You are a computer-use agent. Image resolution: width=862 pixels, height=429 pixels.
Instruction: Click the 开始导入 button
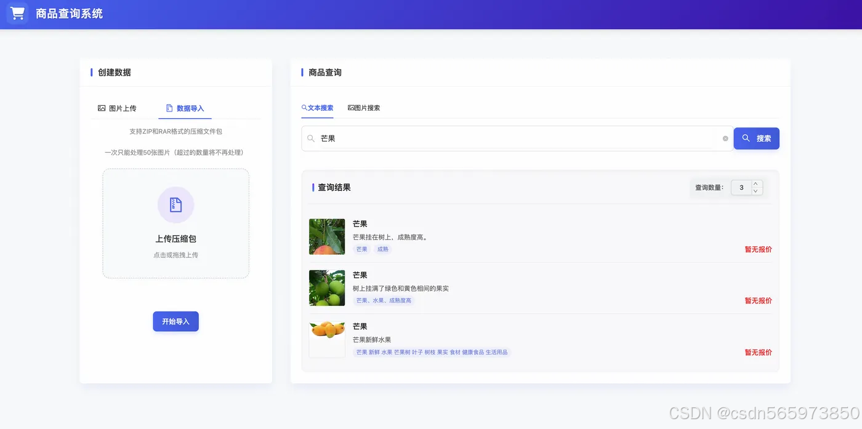(x=175, y=321)
